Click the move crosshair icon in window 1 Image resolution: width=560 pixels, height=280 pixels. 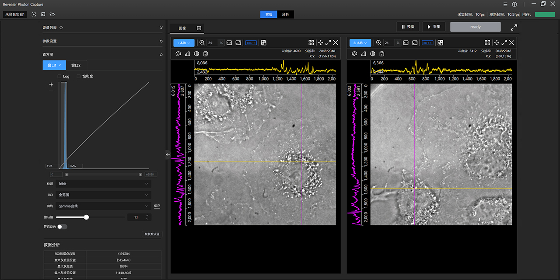(320, 42)
